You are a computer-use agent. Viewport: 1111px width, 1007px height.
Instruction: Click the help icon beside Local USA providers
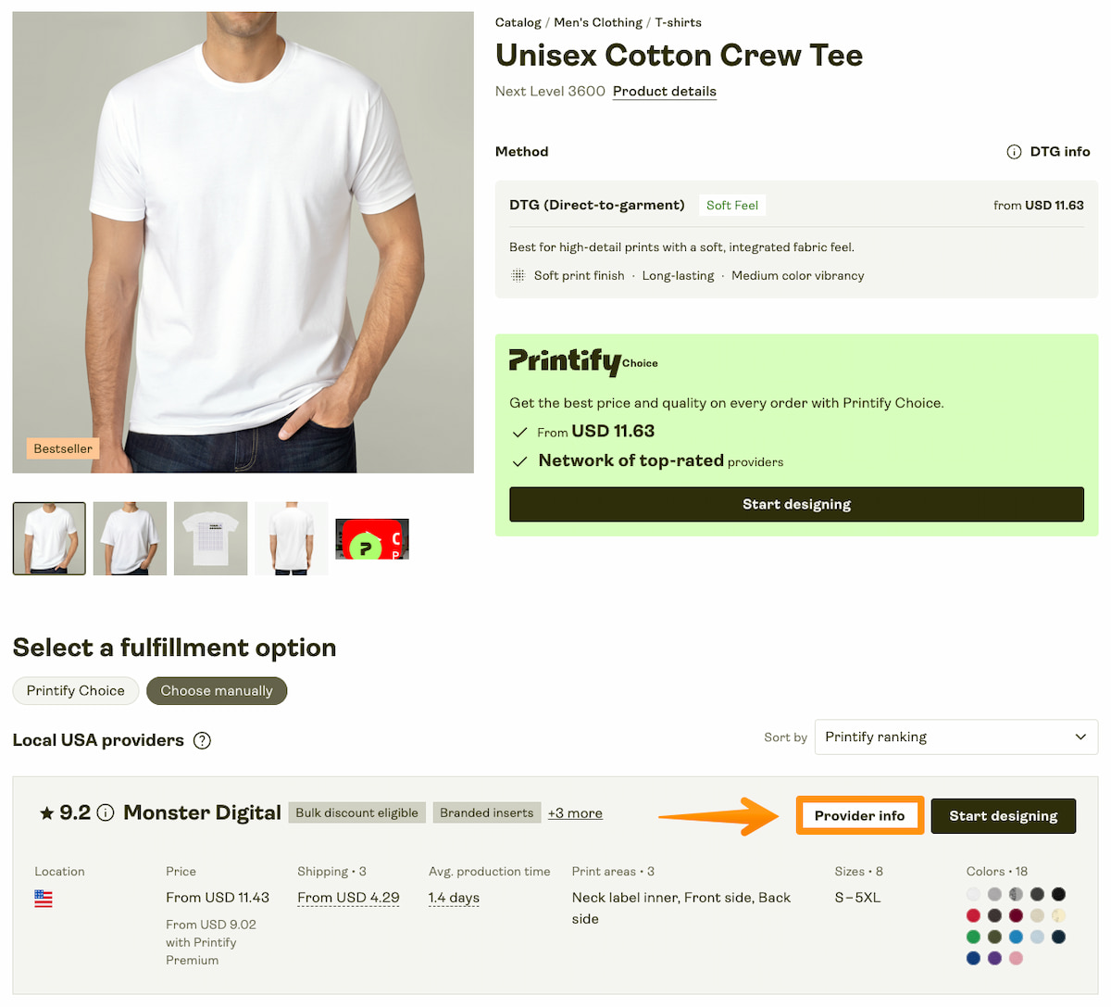(x=202, y=740)
